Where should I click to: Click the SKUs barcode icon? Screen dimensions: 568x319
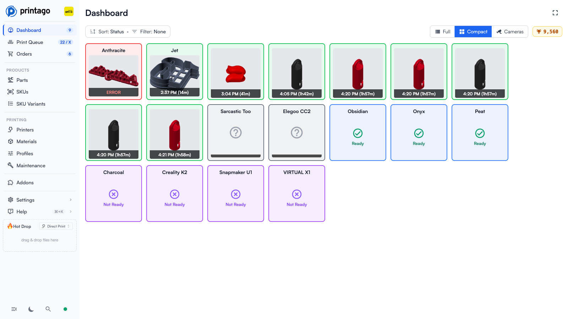pyautogui.click(x=11, y=92)
